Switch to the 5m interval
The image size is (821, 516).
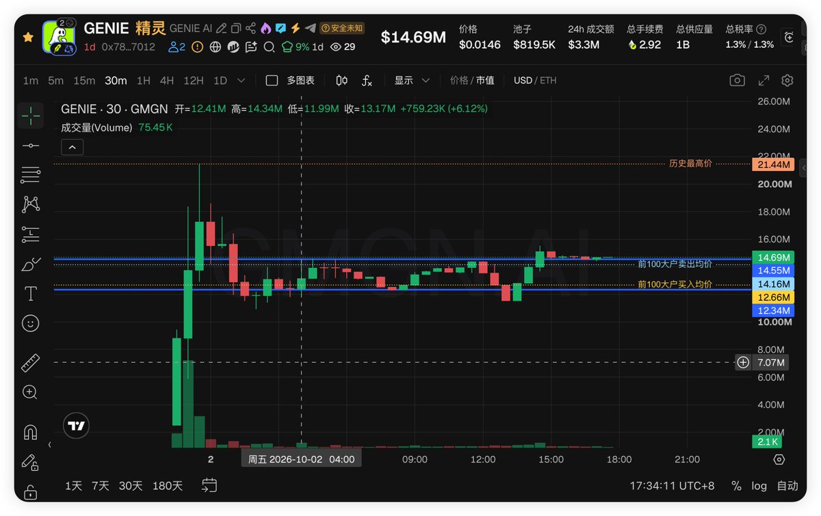click(55, 81)
